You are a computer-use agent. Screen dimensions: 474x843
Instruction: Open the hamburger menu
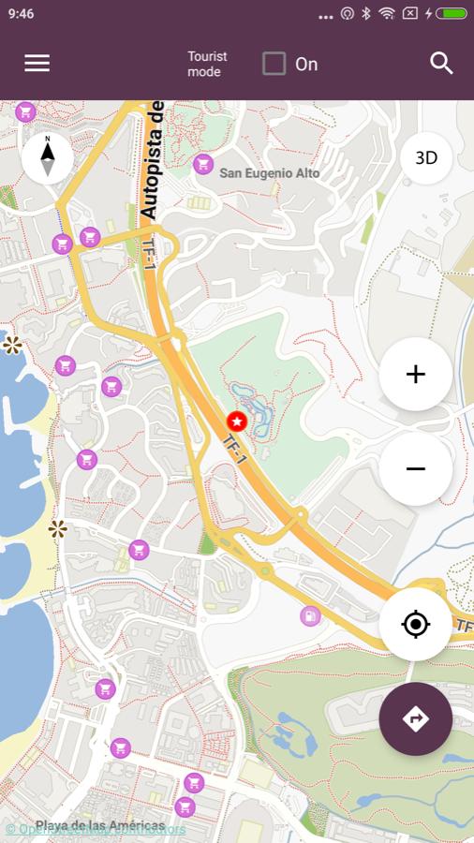37,64
